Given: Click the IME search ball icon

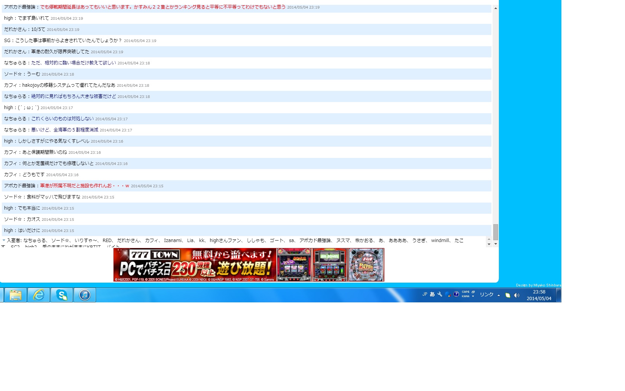Looking at the screenshot, I should pos(448,294).
